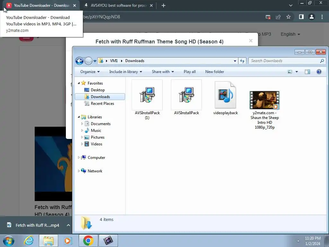Open the more view options dropdown arrow
The width and height of the screenshot is (329, 247).
297,72
